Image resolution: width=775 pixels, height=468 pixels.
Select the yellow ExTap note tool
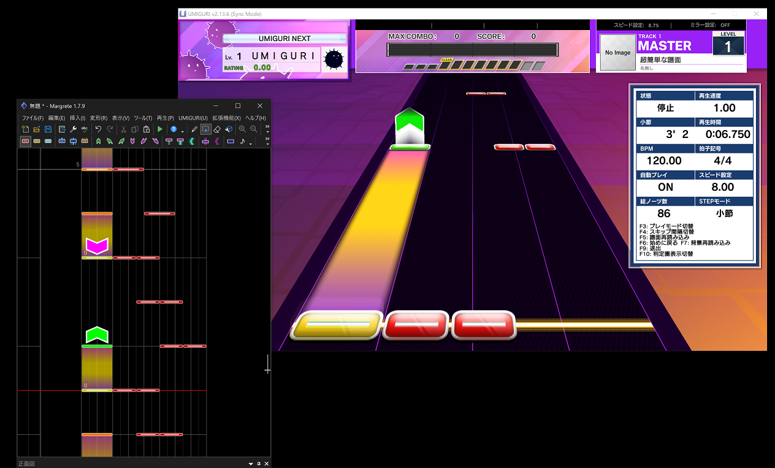[x=37, y=141]
